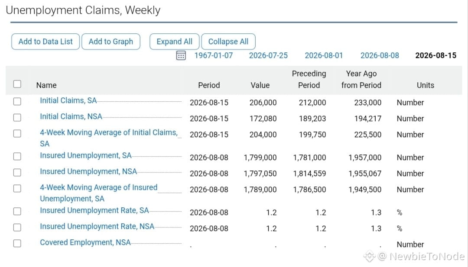This screenshot has height=267, width=468.
Task: Open 4-Week Moving Average of Initial Claims link
Action: 109,138
